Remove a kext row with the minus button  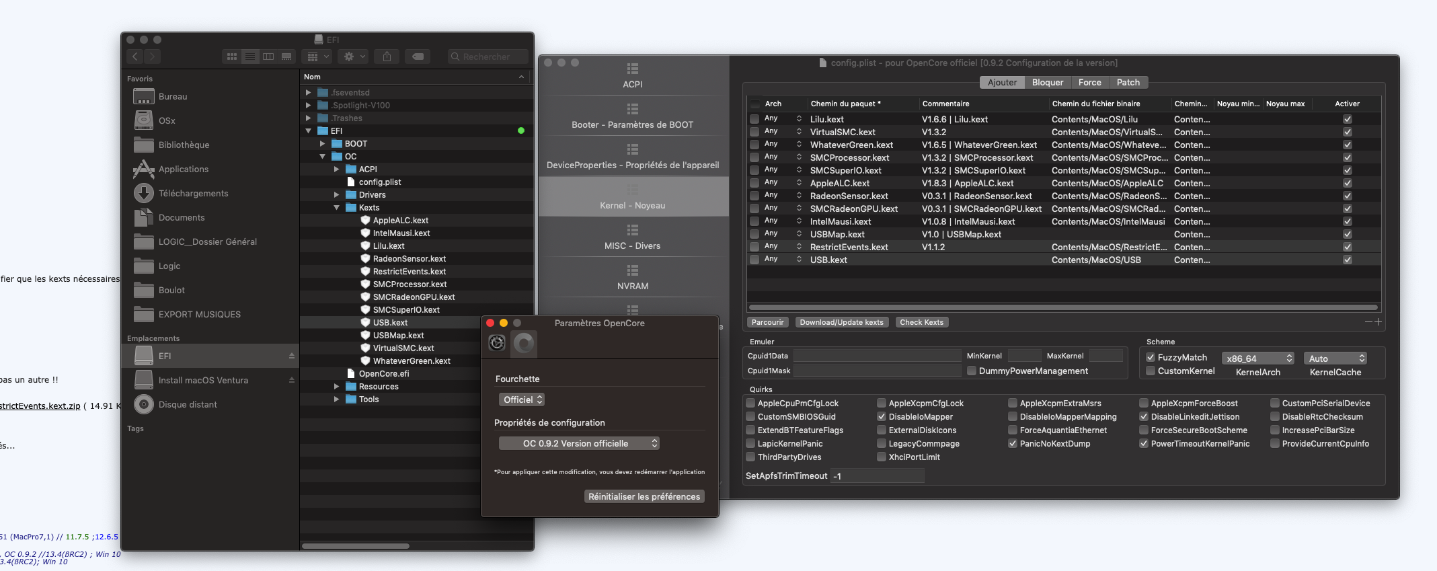[1368, 322]
